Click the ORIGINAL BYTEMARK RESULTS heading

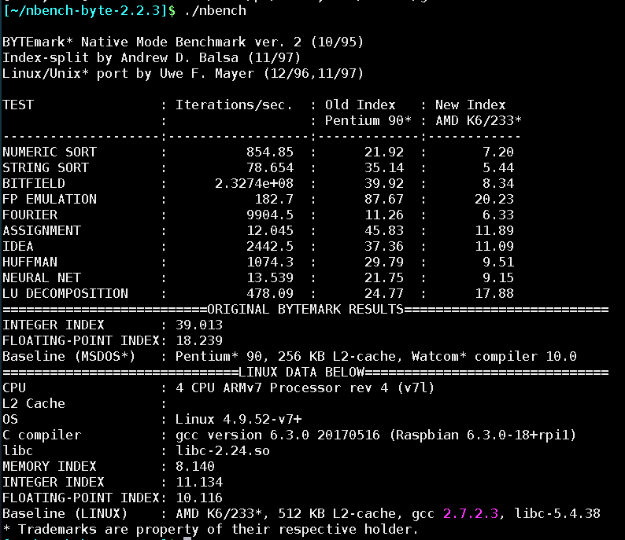point(305,309)
